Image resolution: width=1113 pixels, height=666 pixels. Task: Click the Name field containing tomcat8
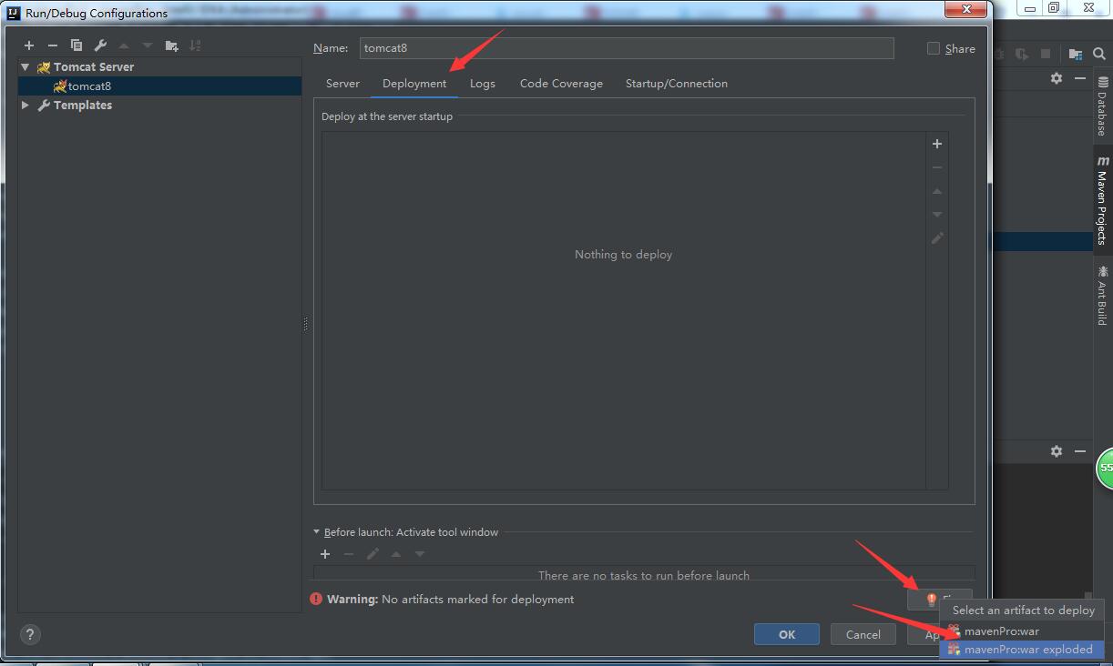[627, 48]
